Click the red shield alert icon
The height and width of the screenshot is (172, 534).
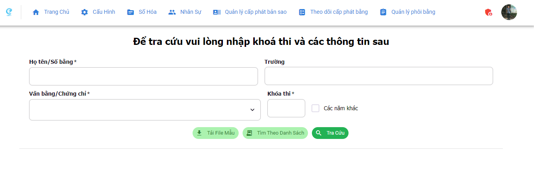pyautogui.click(x=488, y=12)
